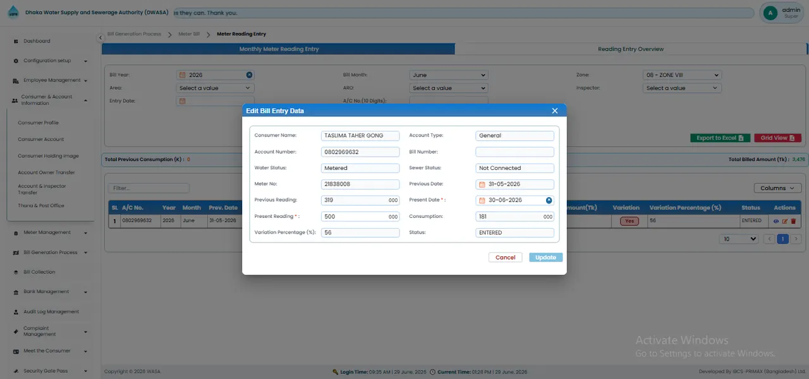Open Consumer Holding Image submenu item

[x=48, y=156]
